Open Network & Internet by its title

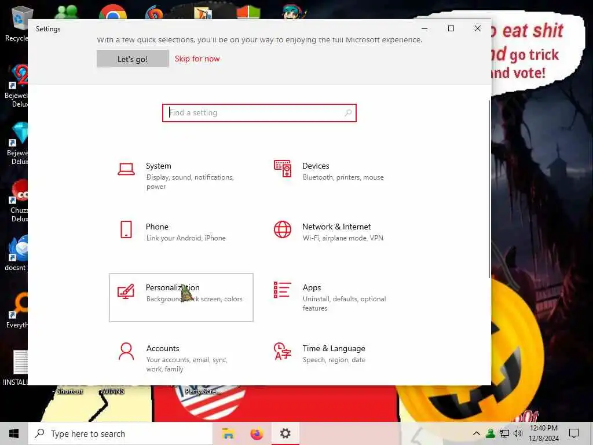point(336,227)
